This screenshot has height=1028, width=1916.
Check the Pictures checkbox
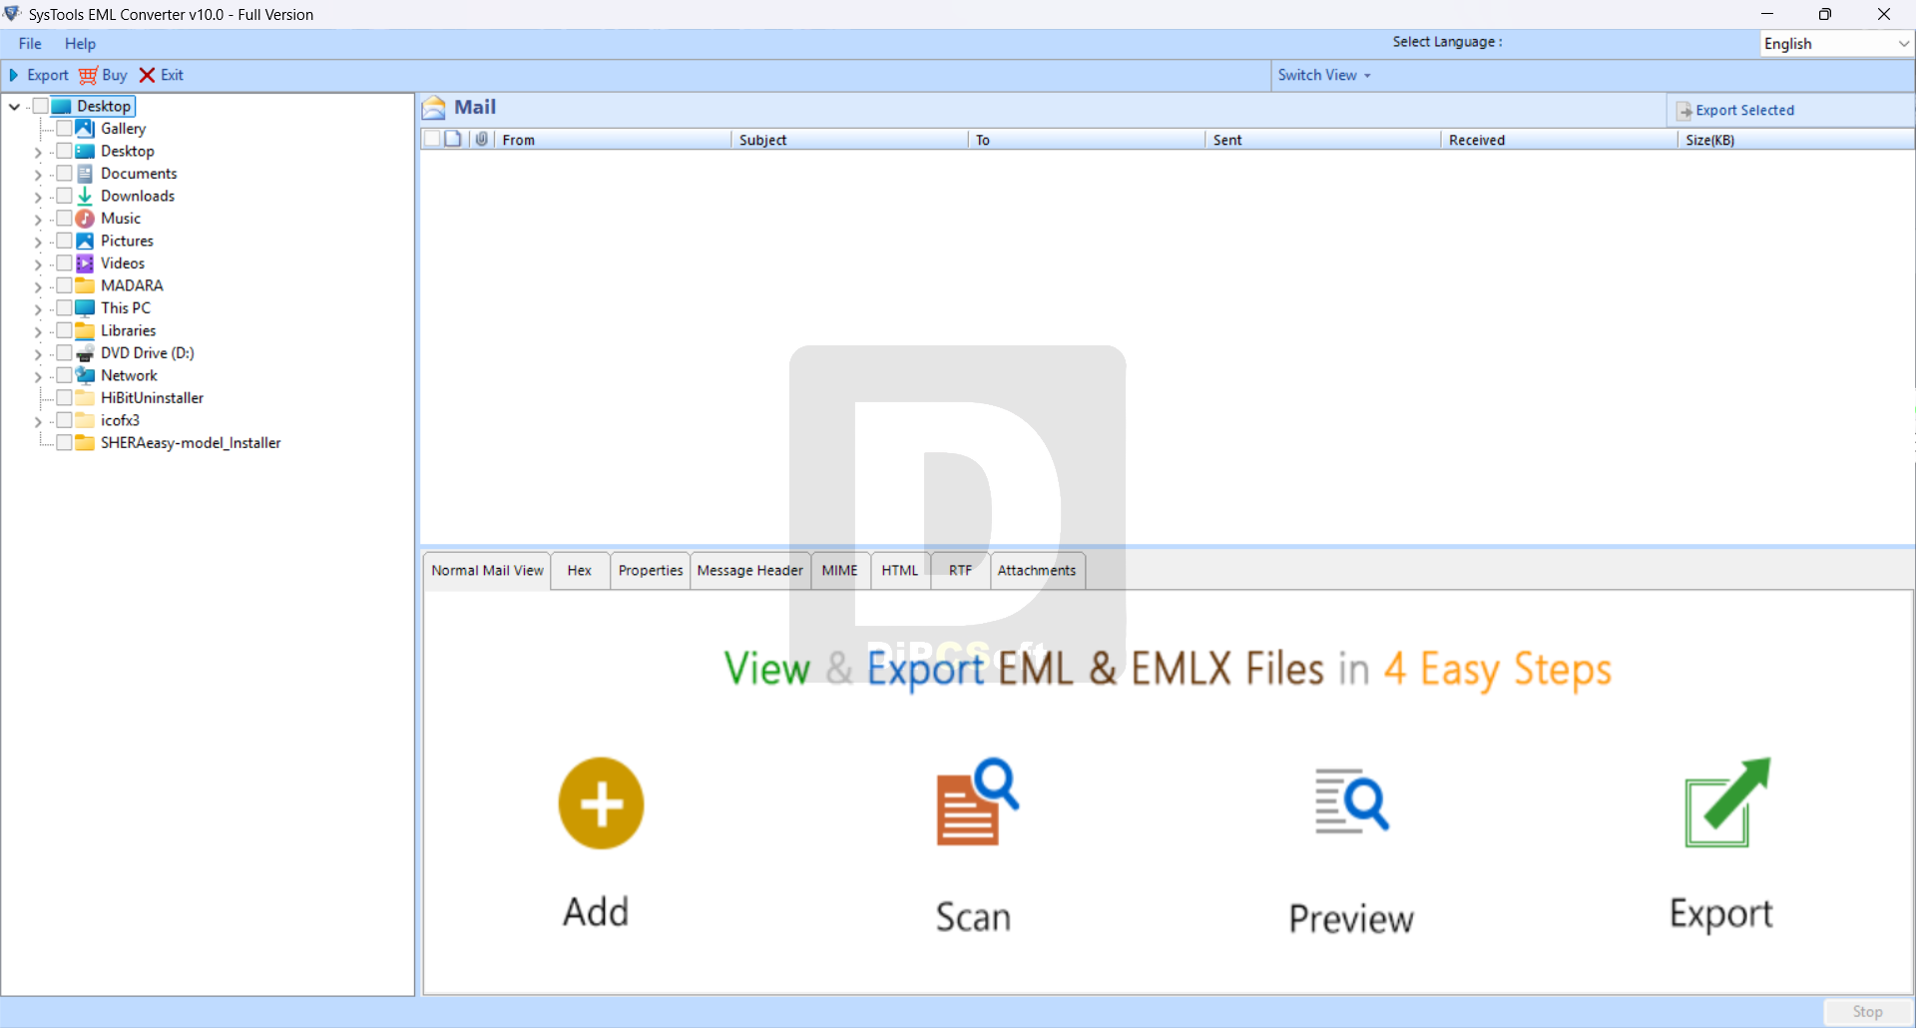coord(64,241)
